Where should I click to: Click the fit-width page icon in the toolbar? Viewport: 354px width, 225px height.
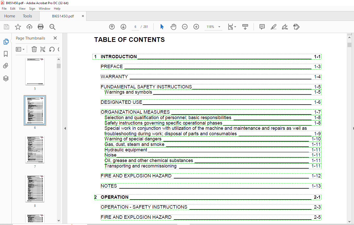click(x=230, y=27)
